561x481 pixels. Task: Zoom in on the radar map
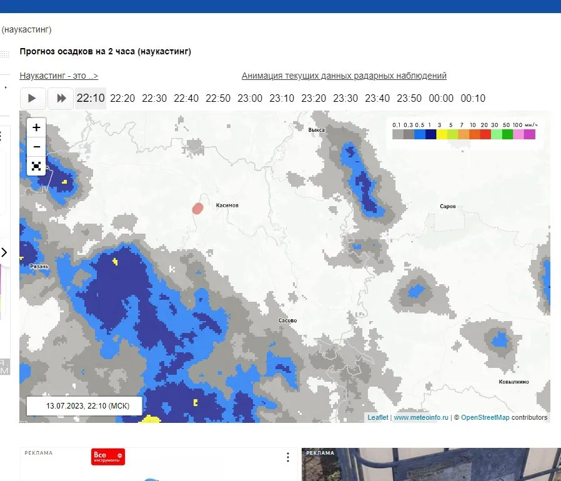tap(36, 127)
